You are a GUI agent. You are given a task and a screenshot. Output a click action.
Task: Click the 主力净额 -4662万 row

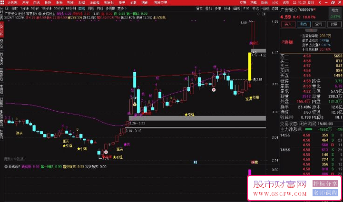pos(311,129)
